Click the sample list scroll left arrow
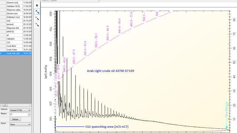This screenshot has height=133, width=237. [1, 105]
